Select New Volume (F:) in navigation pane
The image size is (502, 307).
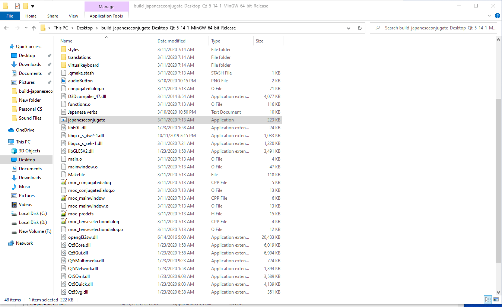point(35,231)
